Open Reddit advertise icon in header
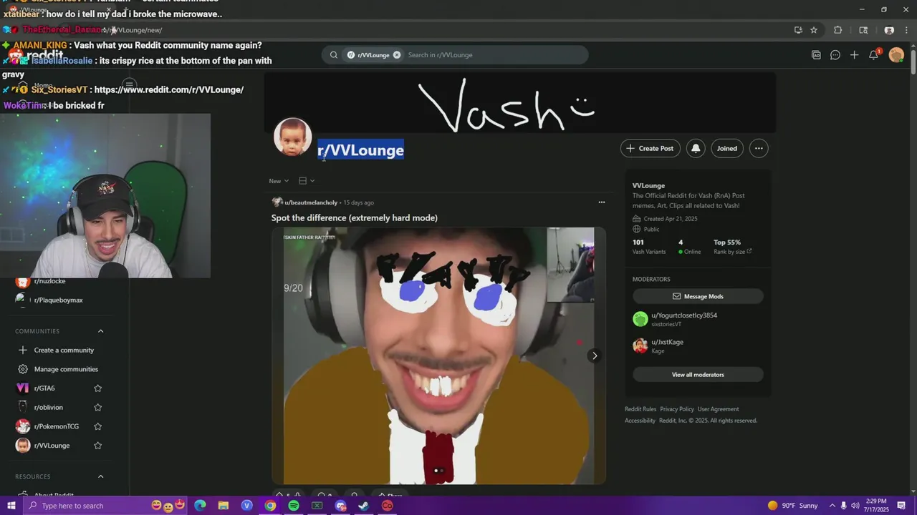 816,55
